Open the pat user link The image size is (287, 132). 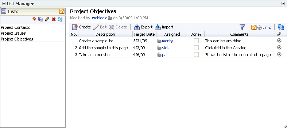coord(165,55)
